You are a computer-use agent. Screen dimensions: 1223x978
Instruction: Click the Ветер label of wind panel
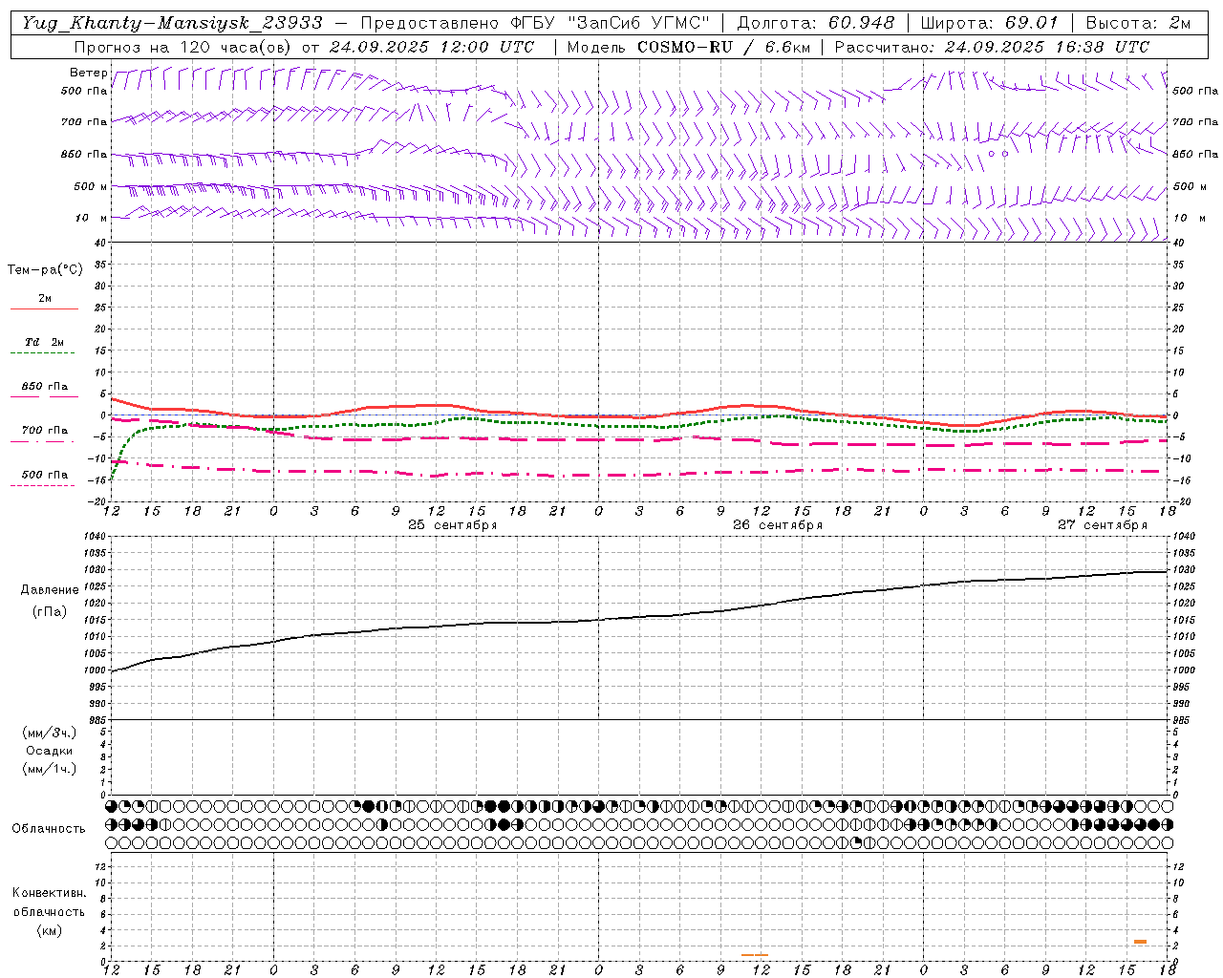[x=89, y=73]
